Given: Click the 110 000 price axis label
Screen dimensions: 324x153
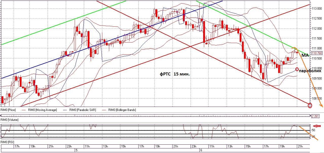Looking at the screenshot, I should [317, 68].
